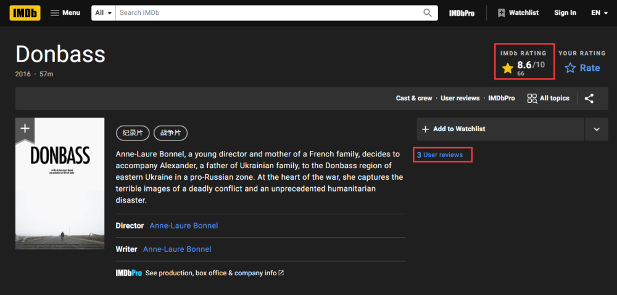Viewport: 617px width, 295px height.
Task: Open Director Anne-Laure Bonnel's profile link
Action: 184,226
